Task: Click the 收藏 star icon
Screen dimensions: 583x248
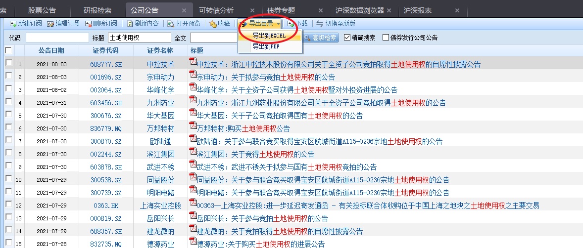Action: coord(213,24)
